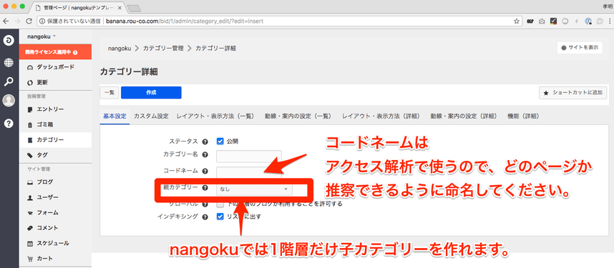Click the help question mark icon in the left rail
The height and width of the screenshot is (268, 614).
(x=9, y=123)
